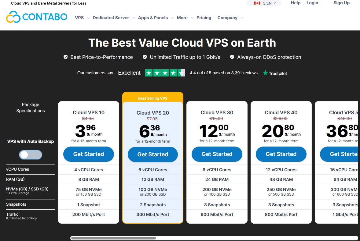Screen dimensions: 360x241
Task: Expand the VPS menu dropdown
Action: pyautogui.click(x=82, y=18)
